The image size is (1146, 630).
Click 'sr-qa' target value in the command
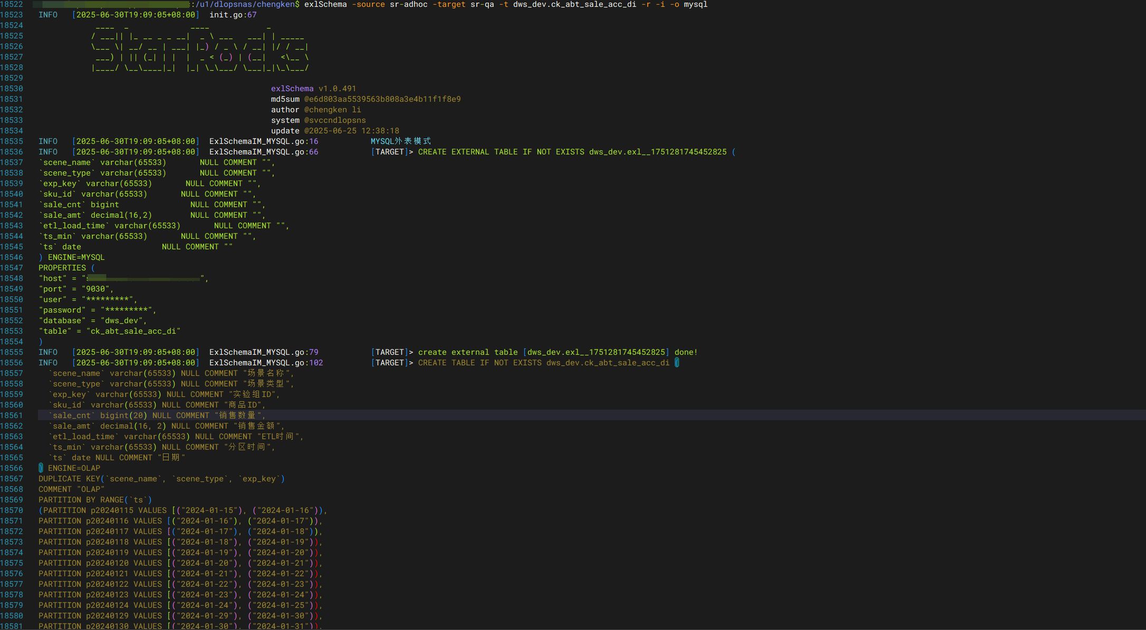click(x=482, y=4)
